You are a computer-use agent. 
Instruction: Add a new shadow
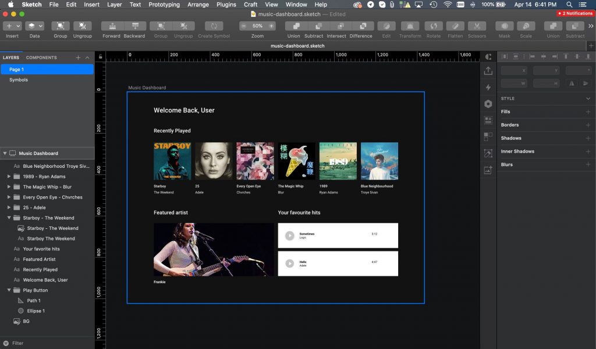pos(588,138)
